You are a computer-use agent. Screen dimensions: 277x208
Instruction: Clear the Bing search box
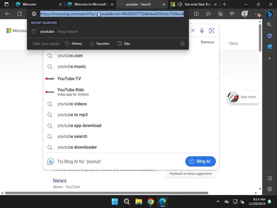(x=193, y=30)
